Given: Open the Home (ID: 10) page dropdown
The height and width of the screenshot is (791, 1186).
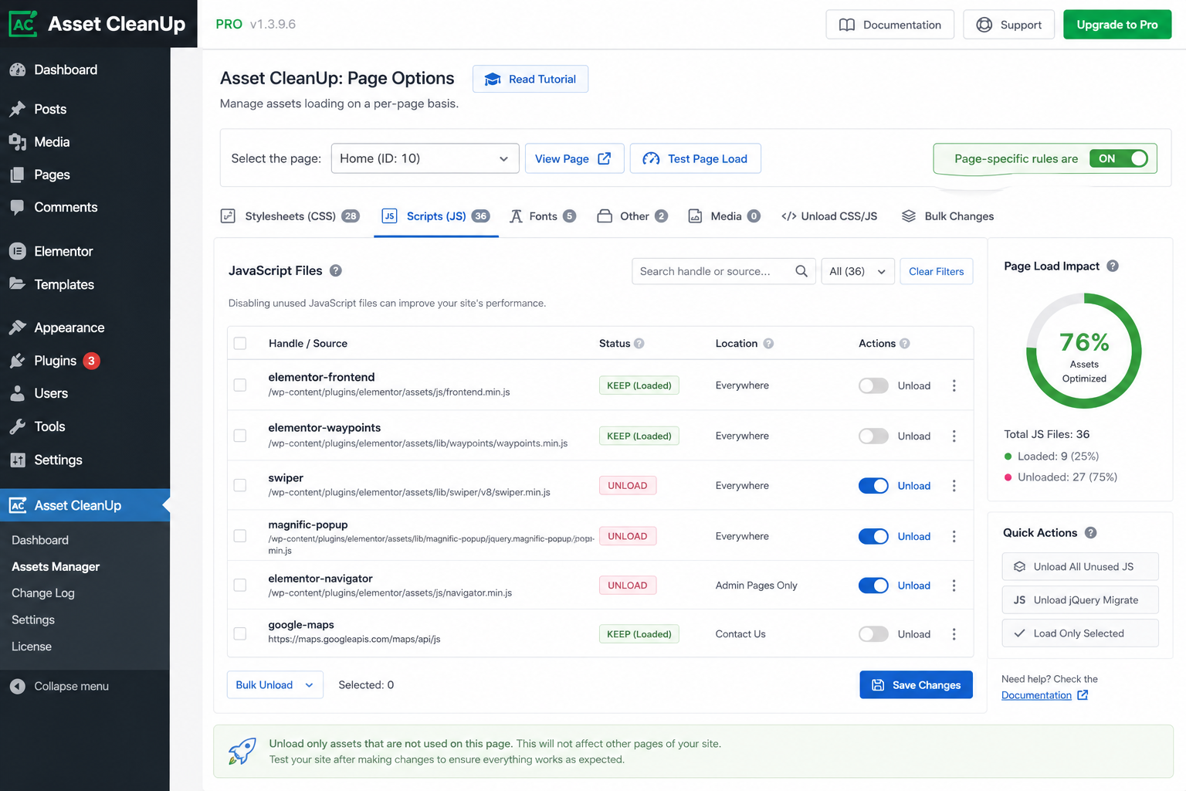Looking at the screenshot, I should click(x=425, y=158).
